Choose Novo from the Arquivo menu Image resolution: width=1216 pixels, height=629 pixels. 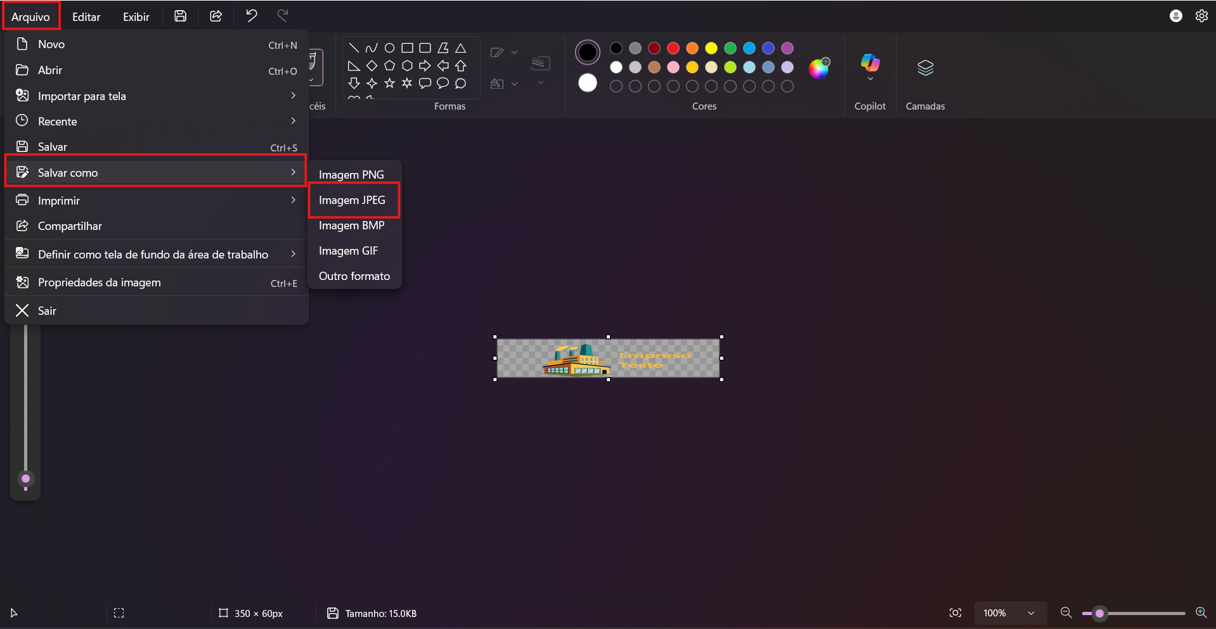[157, 44]
